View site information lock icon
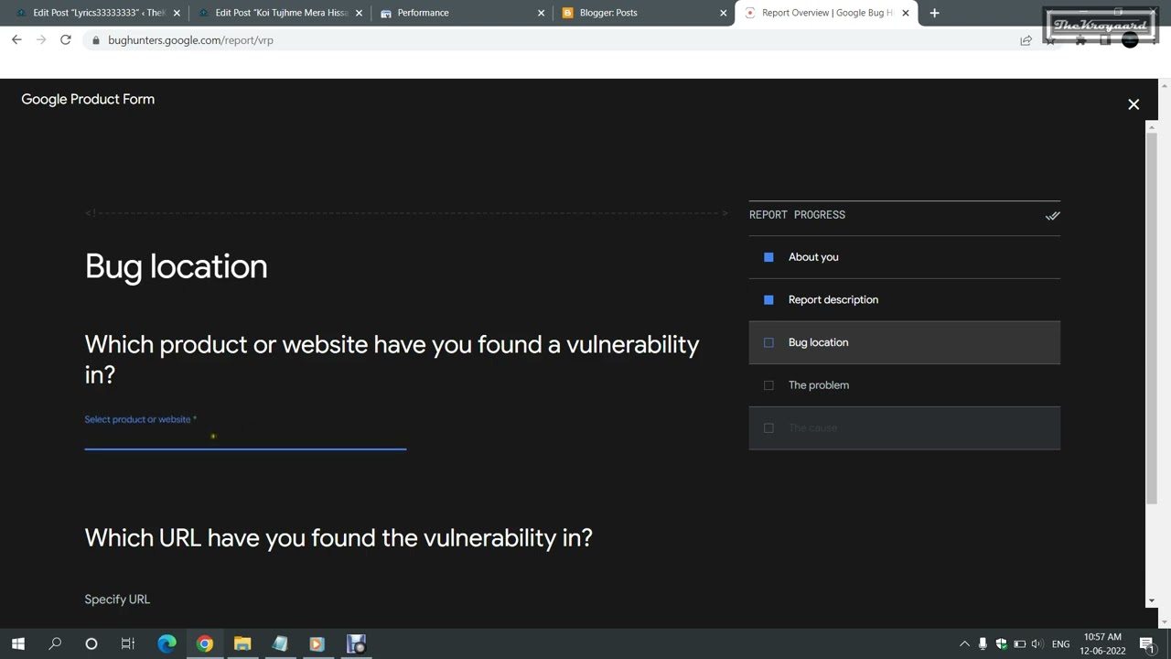 (x=95, y=40)
